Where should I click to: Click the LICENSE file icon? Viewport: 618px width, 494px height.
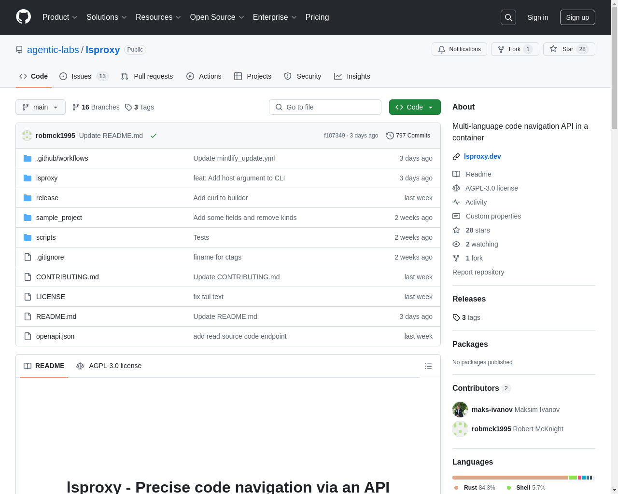pos(28,297)
